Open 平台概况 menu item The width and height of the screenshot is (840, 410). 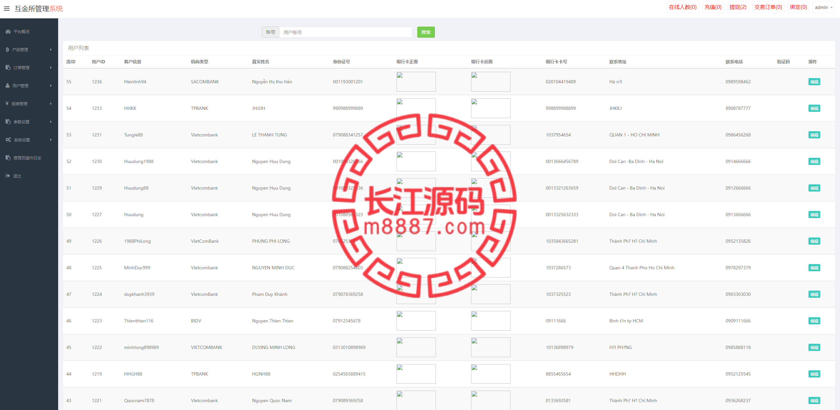click(29, 31)
